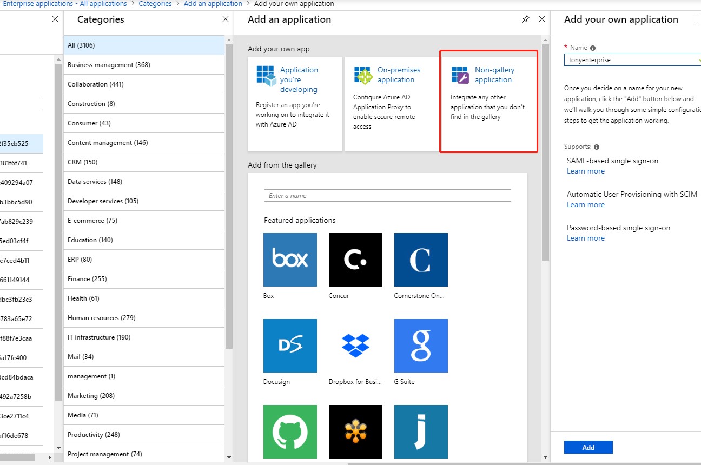Close the Add an application blade
This screenshot has height=465, width=701.
pos(542,19)
